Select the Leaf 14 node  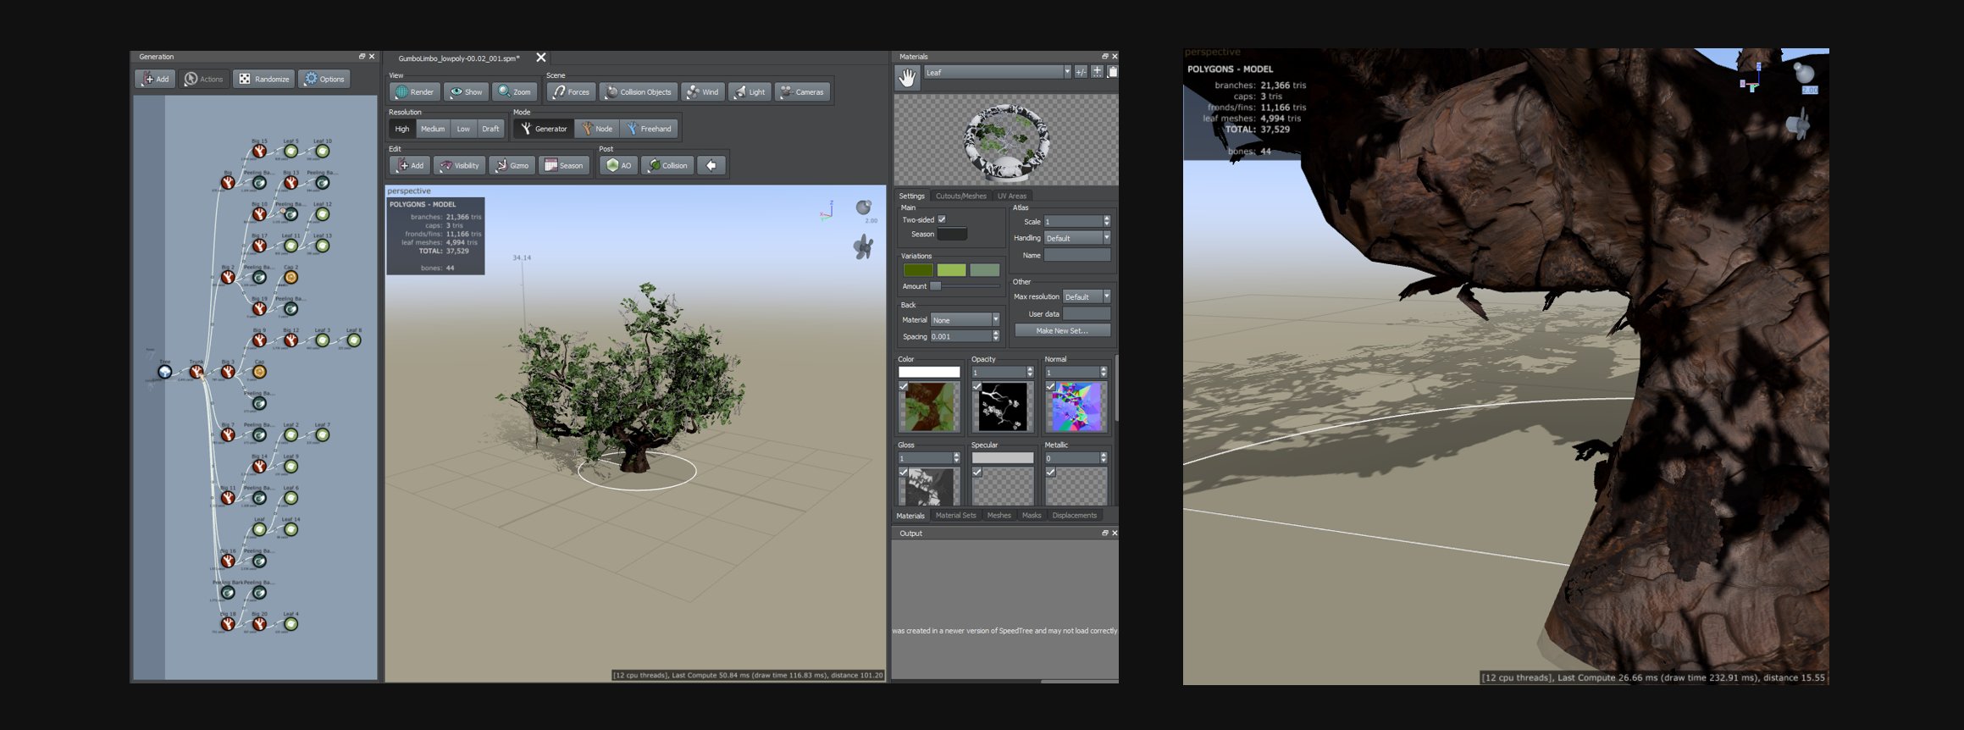click(290, 529)
